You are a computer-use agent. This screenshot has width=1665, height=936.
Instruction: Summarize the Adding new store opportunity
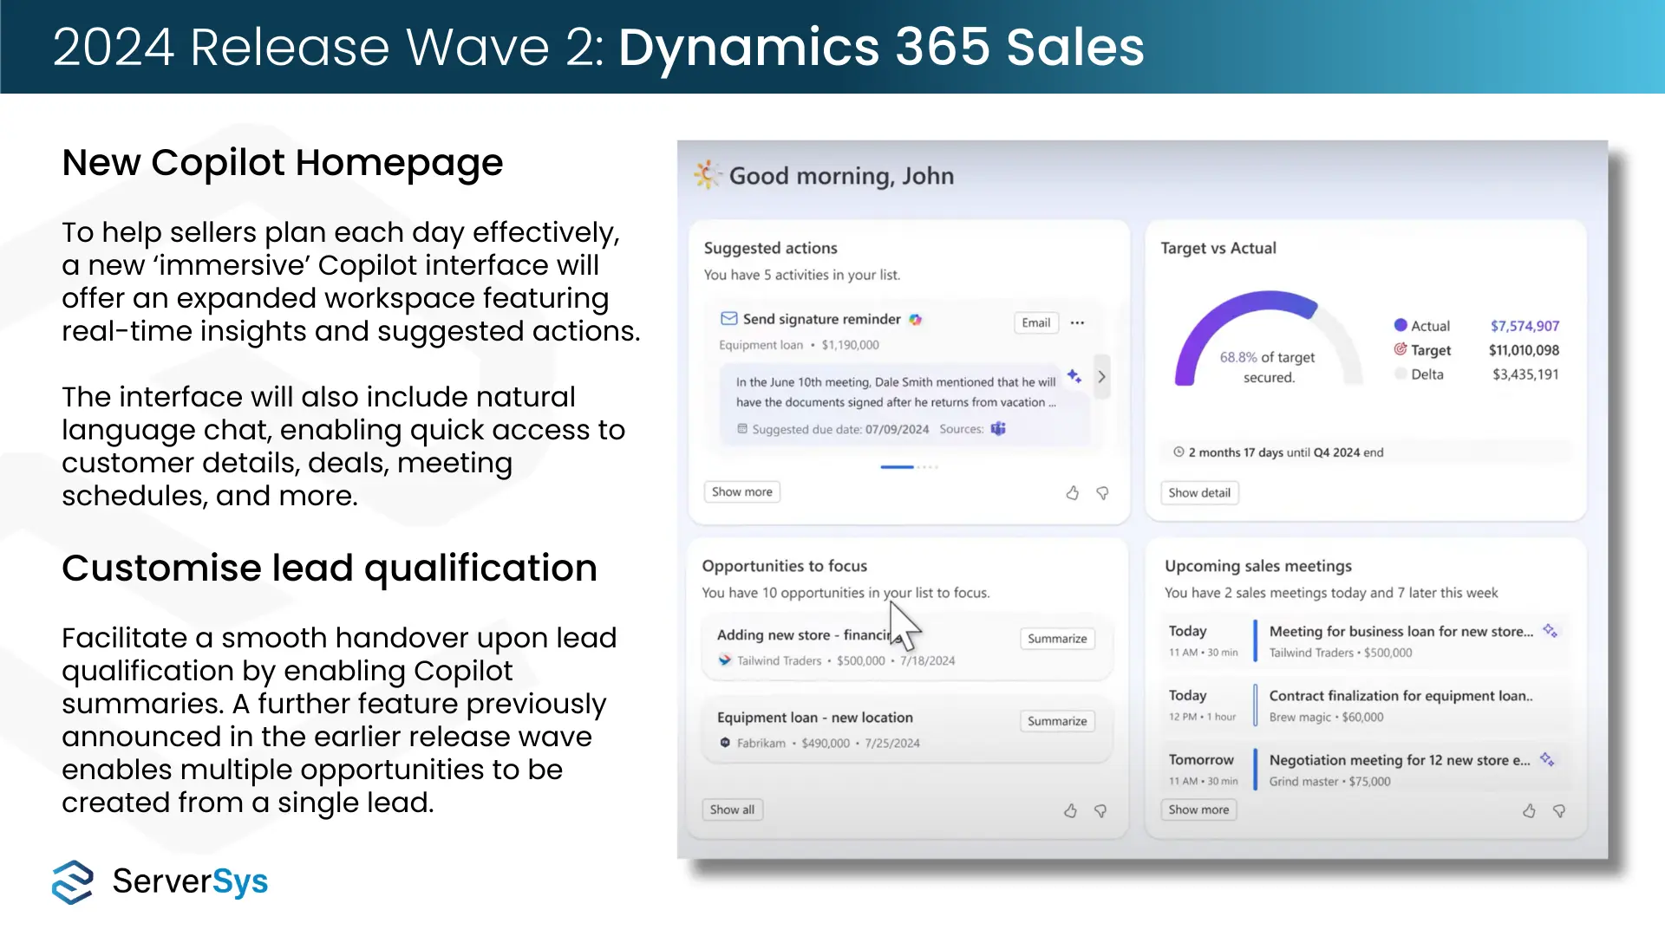click(x=1057, y=639)
